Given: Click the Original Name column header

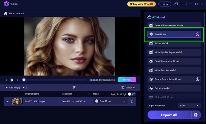Looking at the screenshot, I should pyautogui.click(x=32, y=94).
